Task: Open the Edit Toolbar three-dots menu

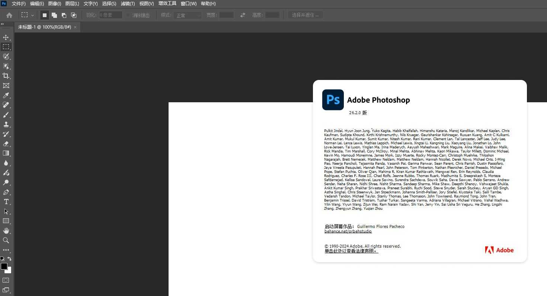Action: [6, 250]
